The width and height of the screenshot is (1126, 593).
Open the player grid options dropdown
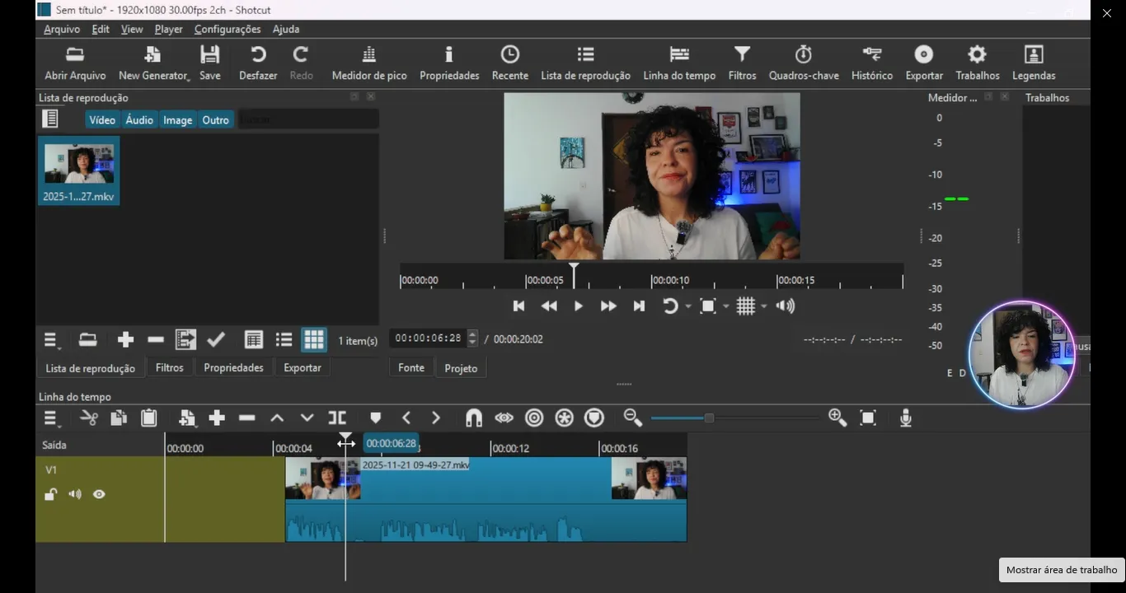point(764,306)
